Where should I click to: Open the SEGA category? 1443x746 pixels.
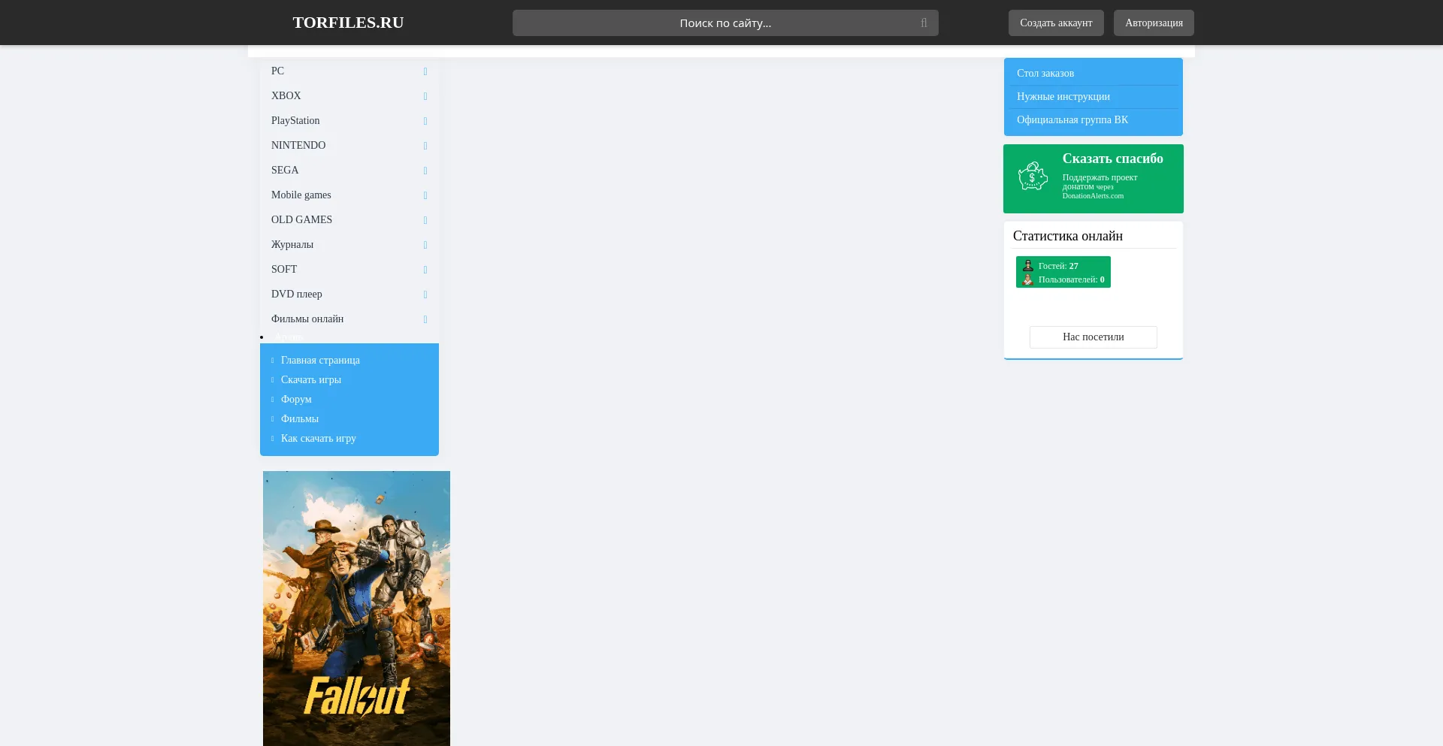(285, 170)
